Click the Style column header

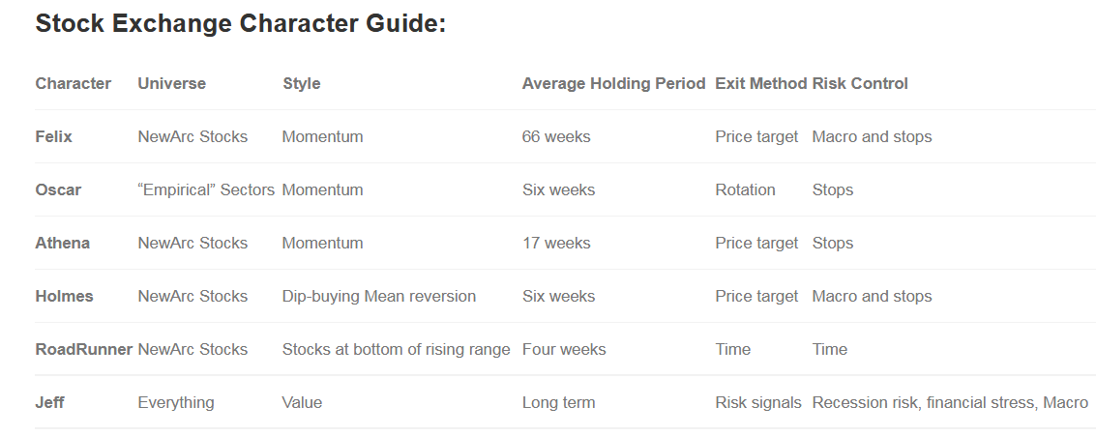pyautogui.click(x=302, y=83)
